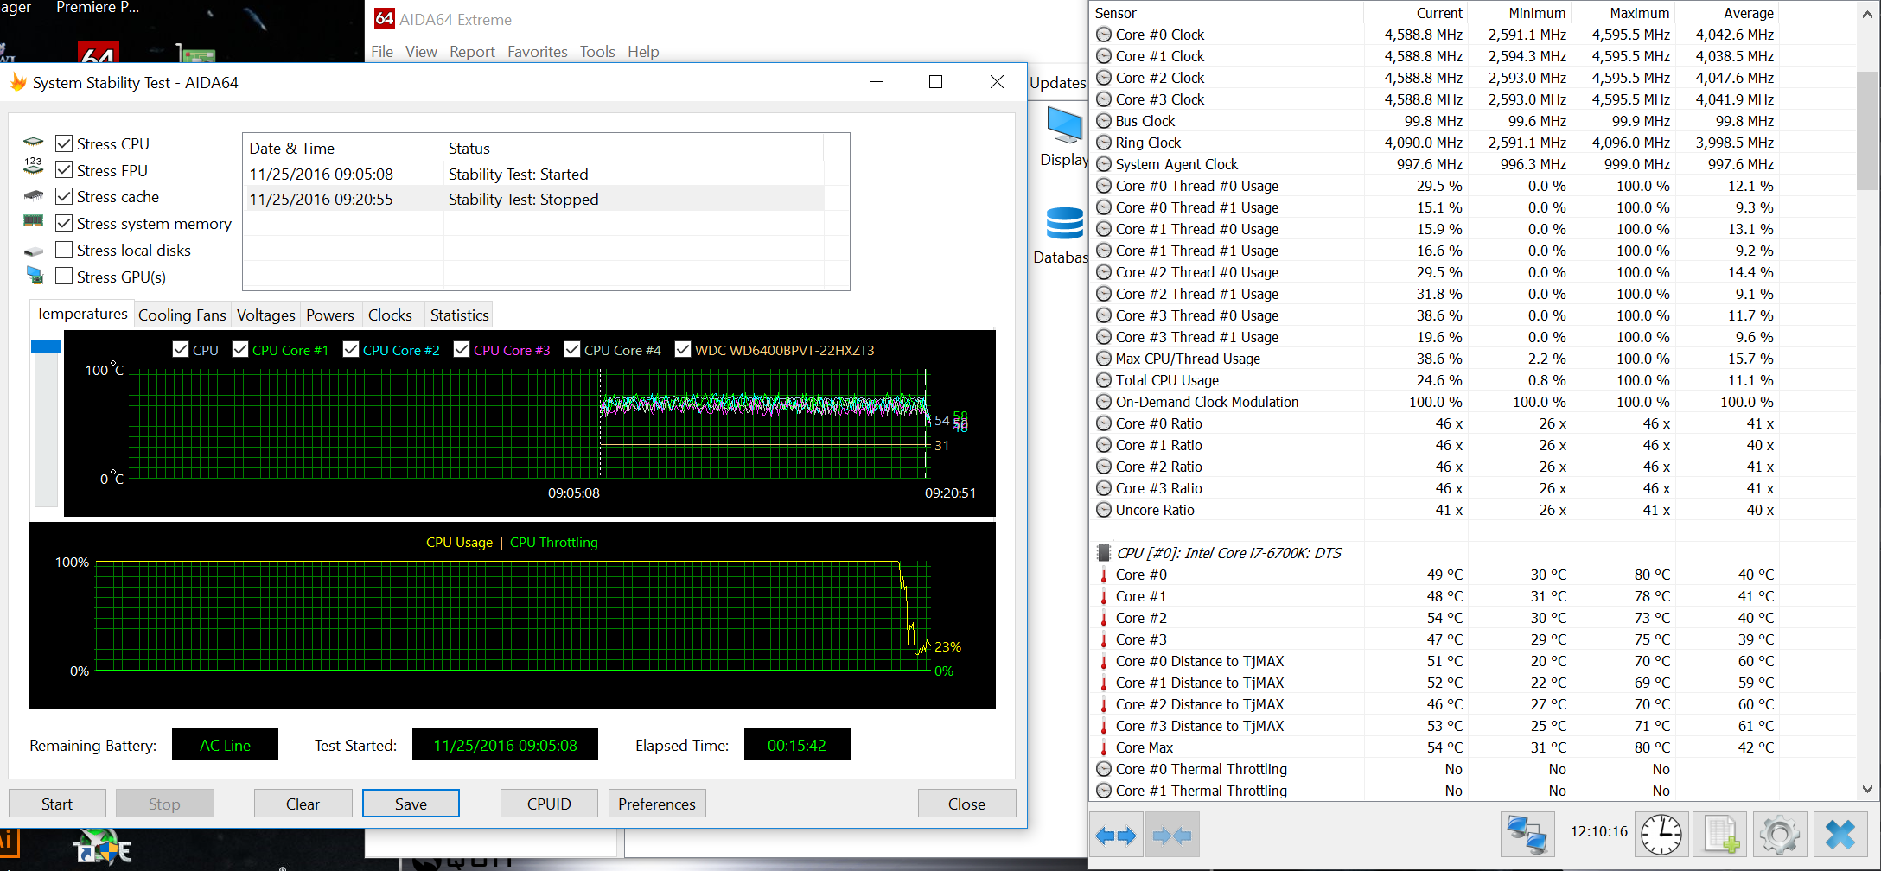The width and height of the screenshot is (1881, 871).
Task: Click the gauge icon beside Total CPU Usage
Action: pyautogui.click(x=1104, y=380)
